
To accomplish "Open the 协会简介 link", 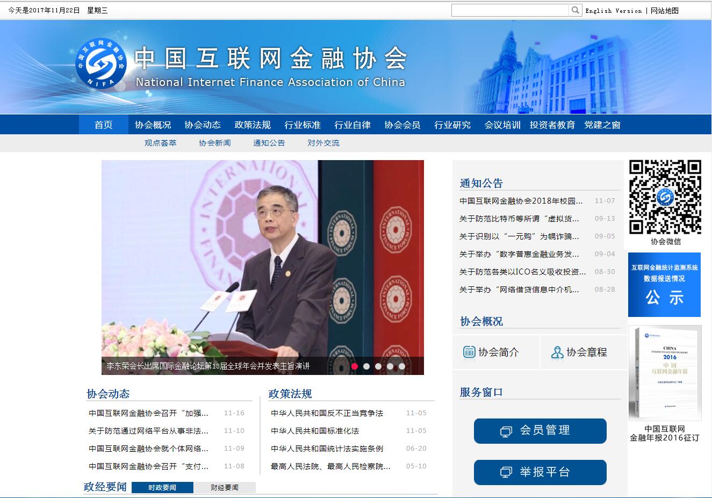I will 499,352.
